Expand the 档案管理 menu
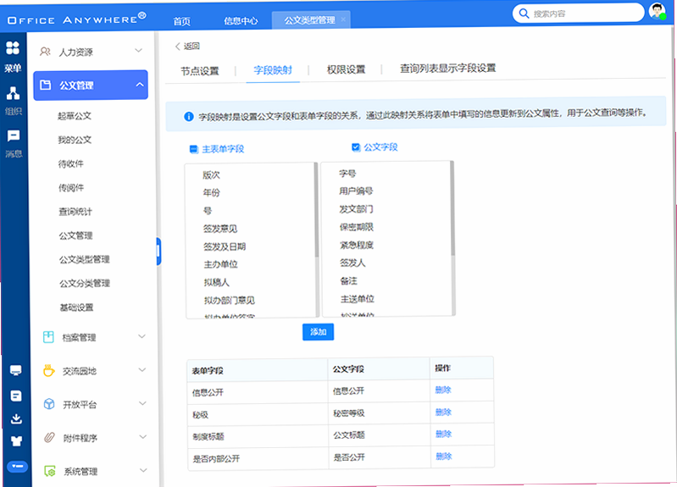The width and height of the screenshot is (677, 487). pyautogui.click(x=142, y=336)
